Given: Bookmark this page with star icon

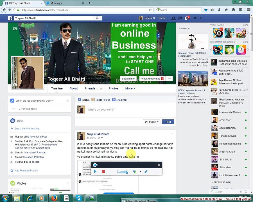Looking at the screenshot, I should 206,10.
